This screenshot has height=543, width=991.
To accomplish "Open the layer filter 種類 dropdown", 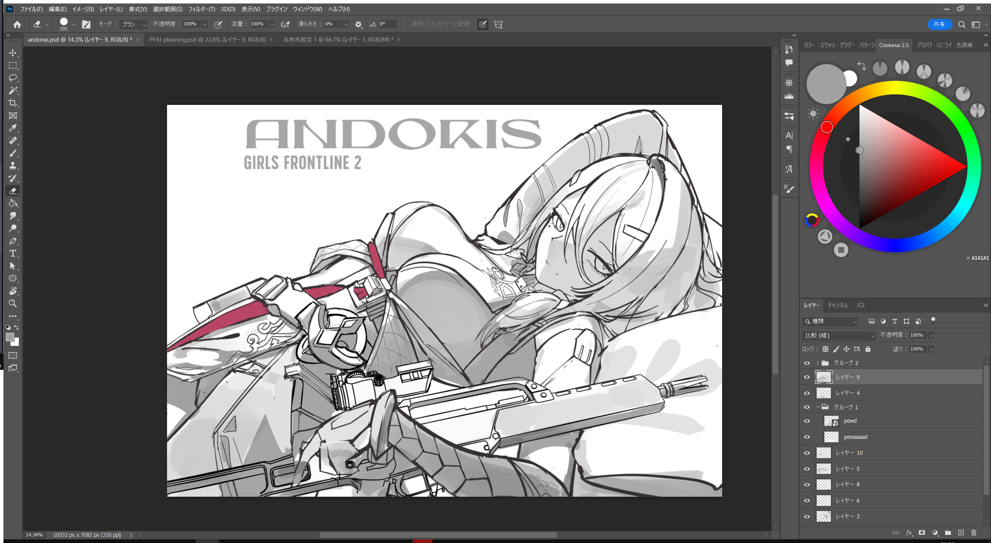I will point(830,321).
